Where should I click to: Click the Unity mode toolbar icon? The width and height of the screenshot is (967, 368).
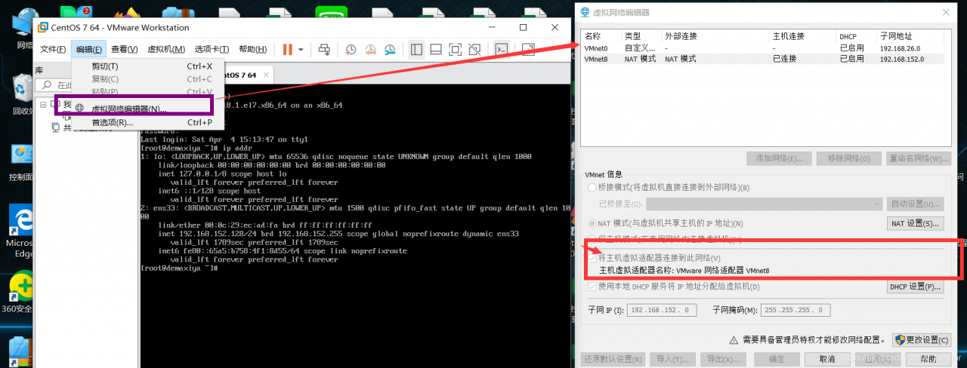tap(474, 50)
